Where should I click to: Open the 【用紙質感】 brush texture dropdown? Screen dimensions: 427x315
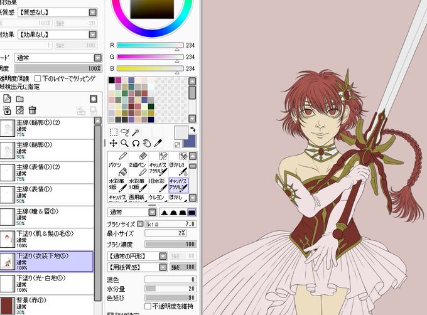(163, 267)
